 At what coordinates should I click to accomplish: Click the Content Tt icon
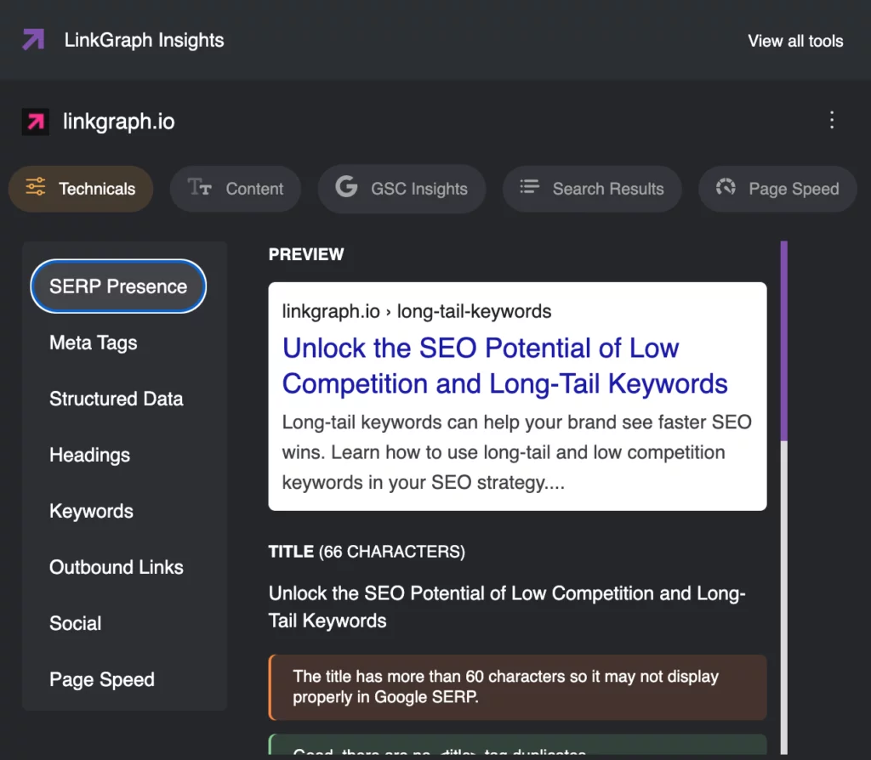coord(197,189)
